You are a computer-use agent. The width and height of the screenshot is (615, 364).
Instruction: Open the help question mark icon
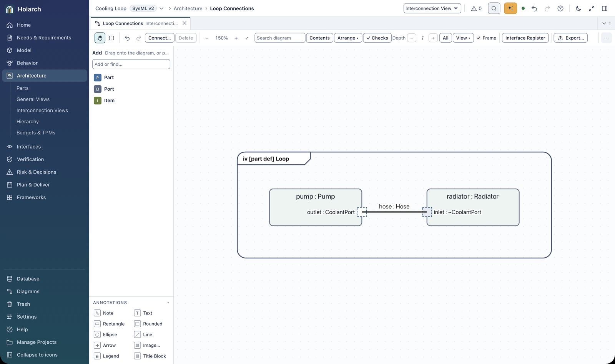[x=560, y=8]
